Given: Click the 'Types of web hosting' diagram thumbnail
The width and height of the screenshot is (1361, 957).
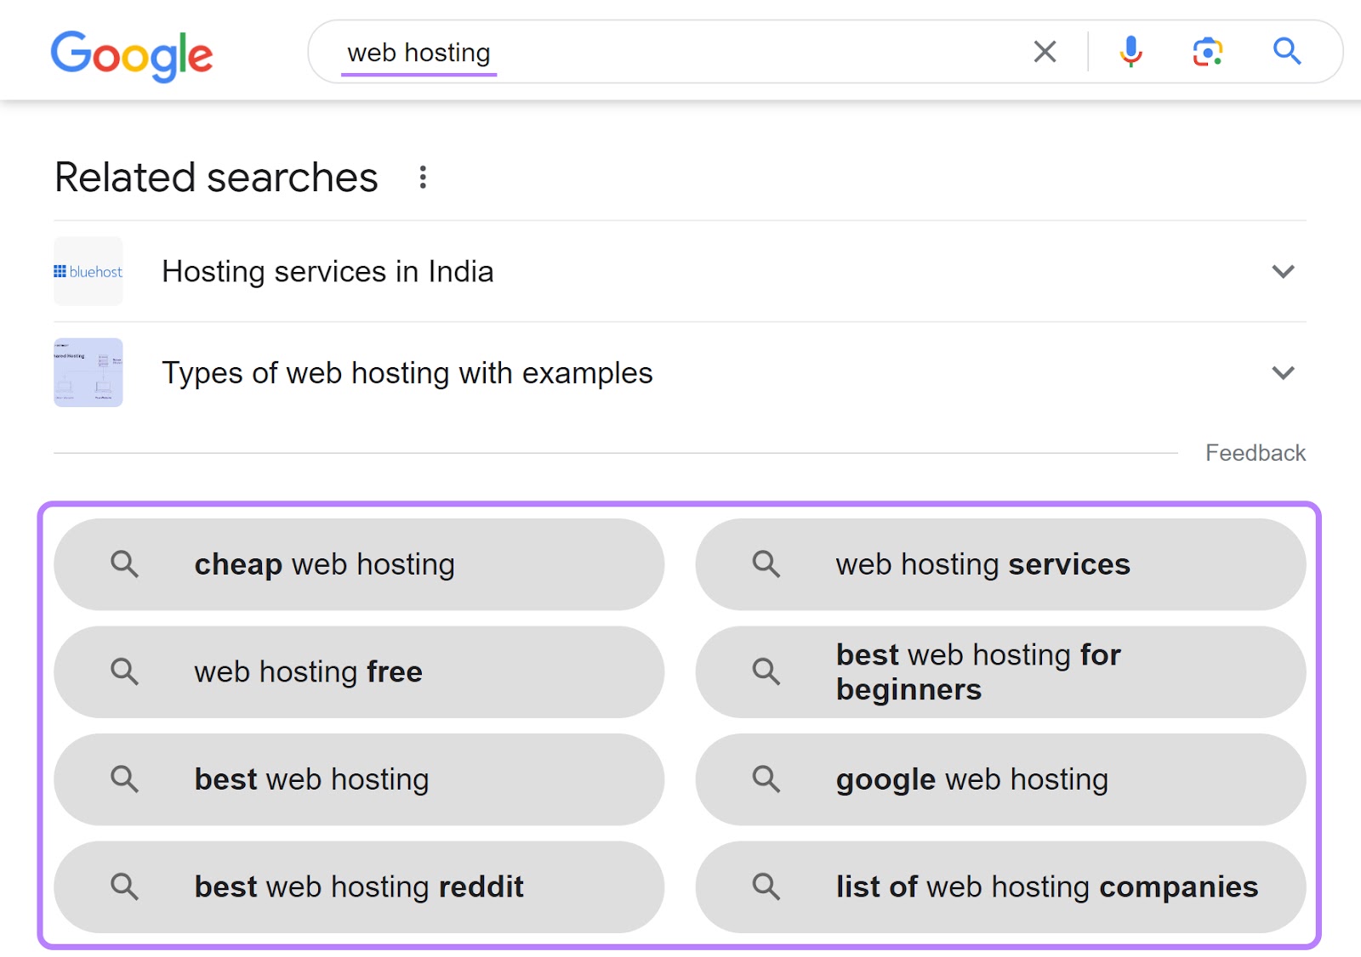Looking at the screenshot, I should [x=88, y=372].
